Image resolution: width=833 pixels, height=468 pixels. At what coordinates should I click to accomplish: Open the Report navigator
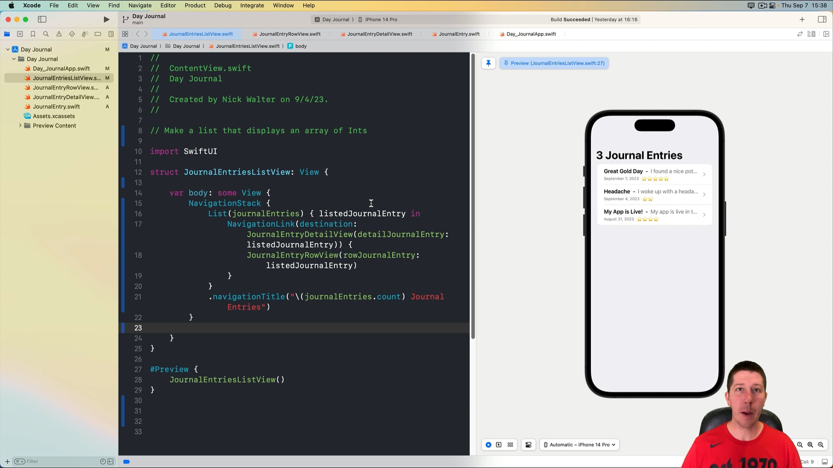pos(111,34)
